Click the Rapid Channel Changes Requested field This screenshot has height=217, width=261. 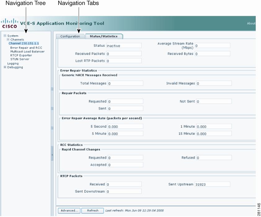pyautogui.click(x=126, y=158)
